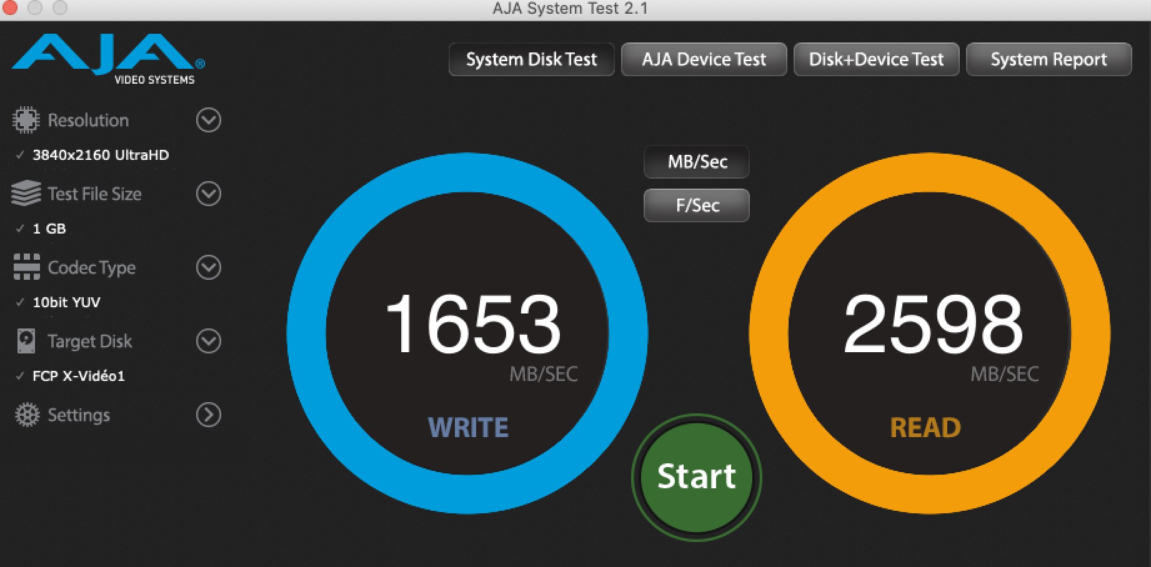The height and width of the screenshot is (567, 1151).
Task: Show results in MB/Sec
Action: click(x=697, y=162)
